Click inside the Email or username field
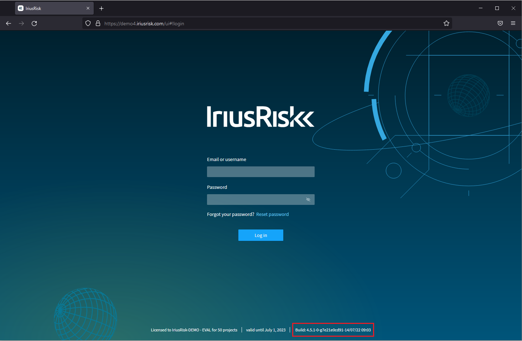The width and height of the screenshot is (522, 341). 260,172
